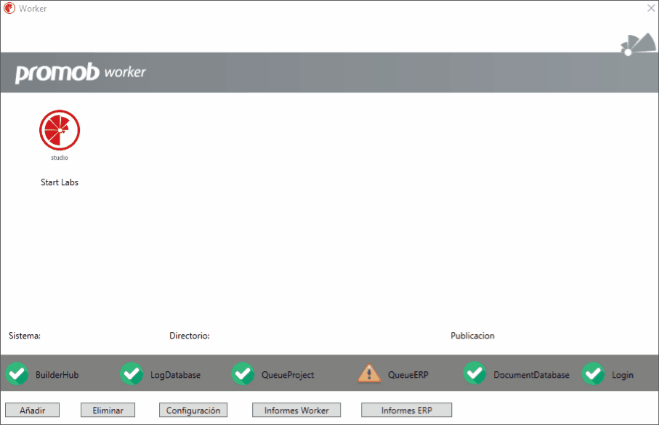This screenshot has width=659, height=425.
Task: Click the Añadir button
Action: click(x=33, y=410)
